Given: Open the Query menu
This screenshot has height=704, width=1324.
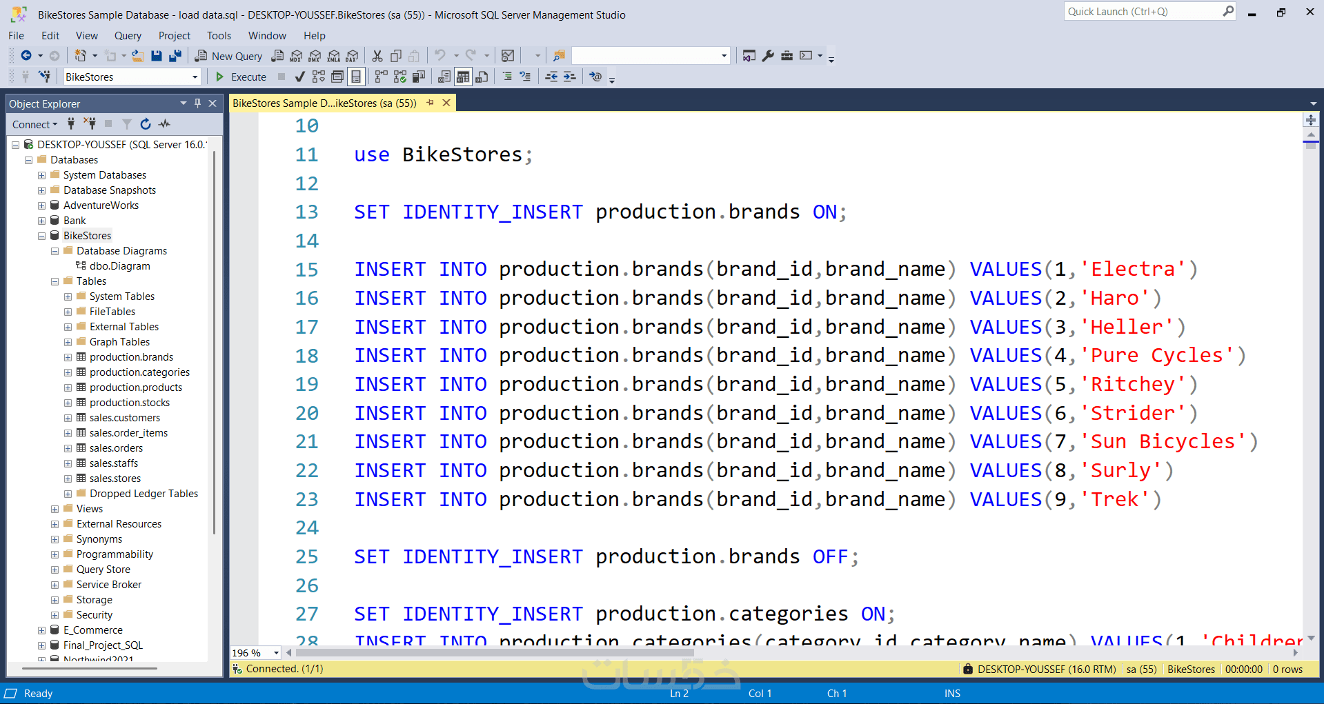Looking at the screenshot, I should tap(128, 36).
